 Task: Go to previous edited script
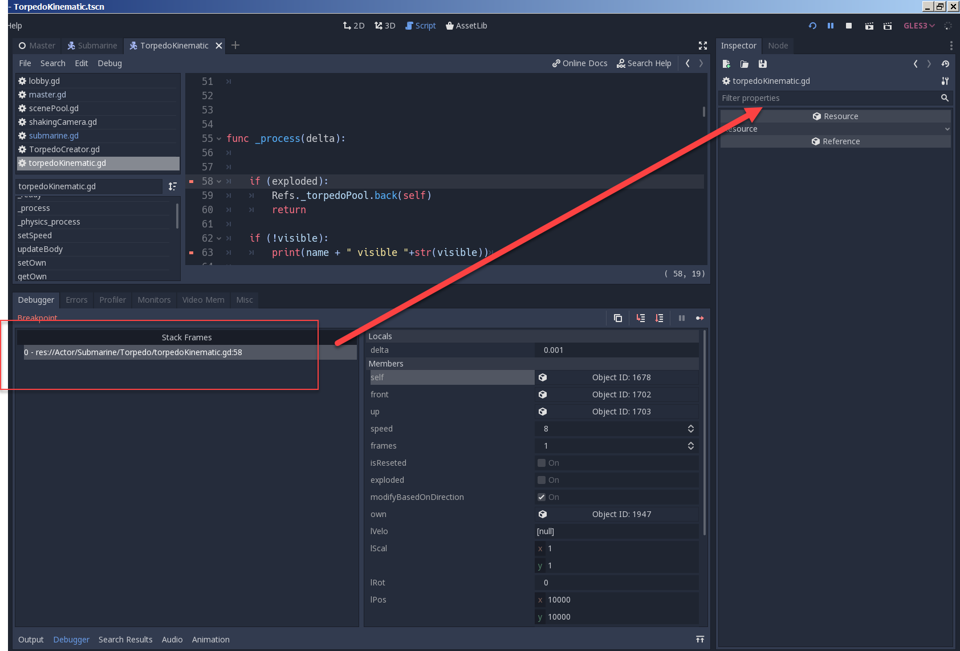tap(688, 63)
